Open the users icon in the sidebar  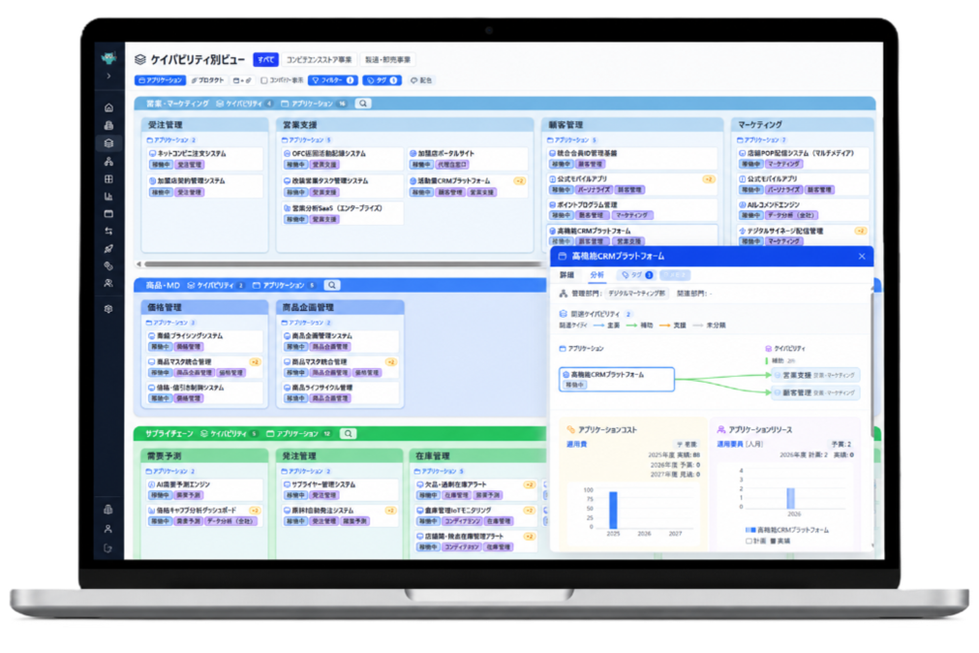tap(108, 283)
